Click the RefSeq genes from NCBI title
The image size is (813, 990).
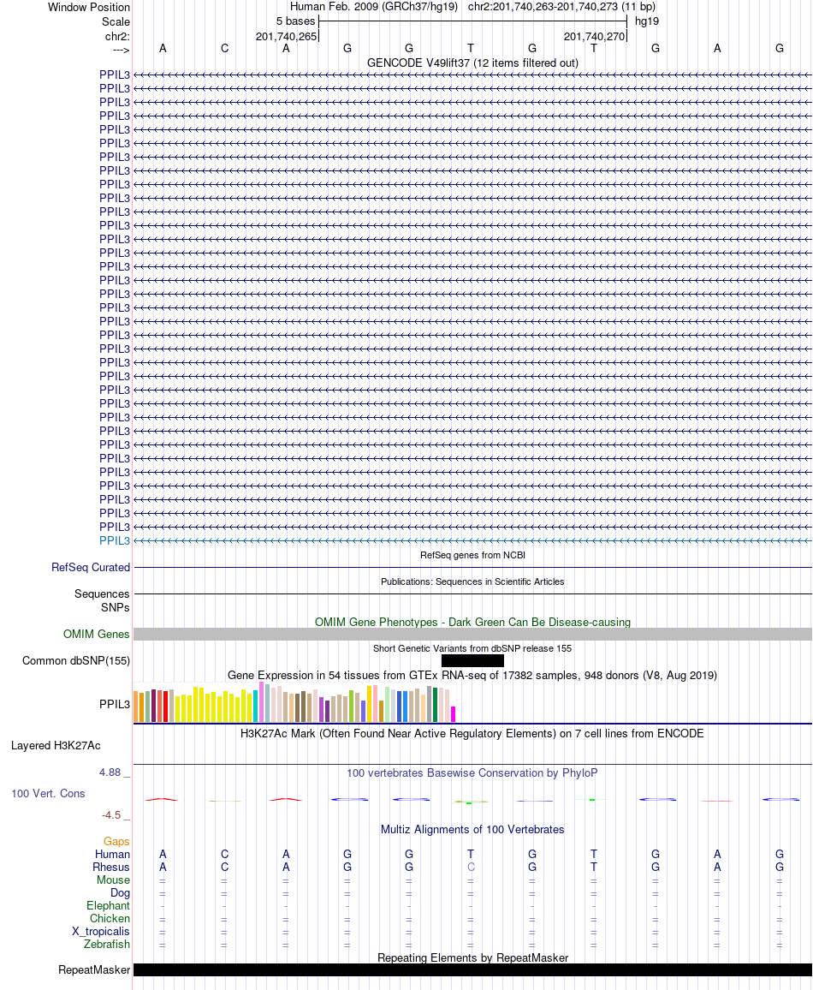(x=472, y=555)
